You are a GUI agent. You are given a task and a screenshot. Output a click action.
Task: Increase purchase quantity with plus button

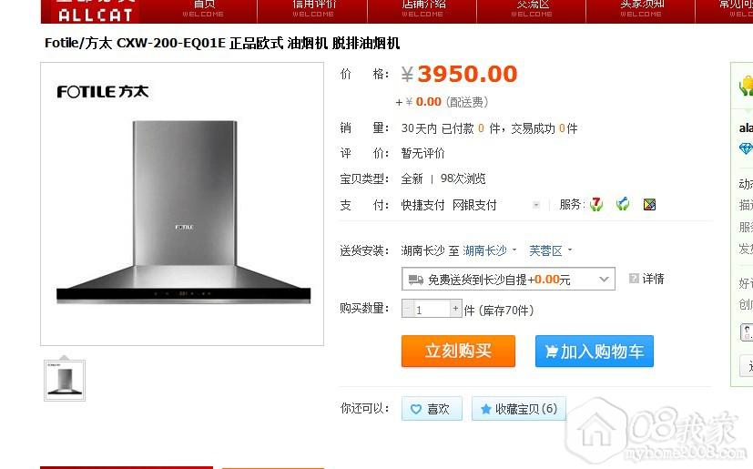point(455,309)
